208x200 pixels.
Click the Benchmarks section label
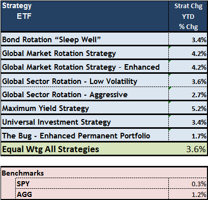pos(23,173)
